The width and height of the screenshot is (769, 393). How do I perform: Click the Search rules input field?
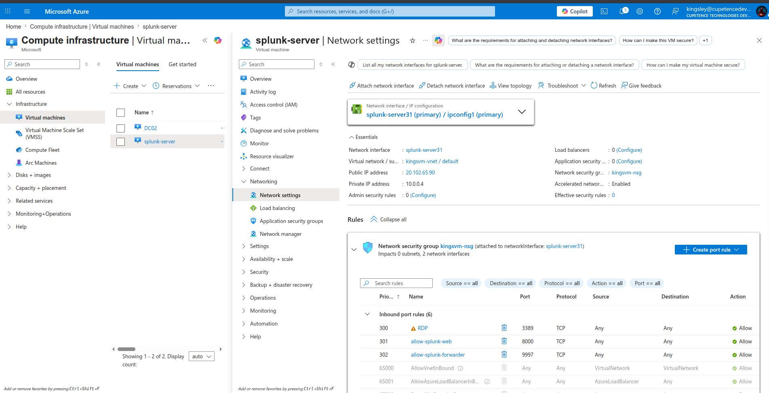(x=396, y=283)
